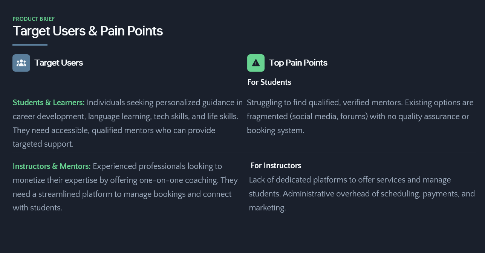Viewport: 485px width, 253px height.
Task: Click the green Instructors & Mentors label
Action: [x=52, y=166]
